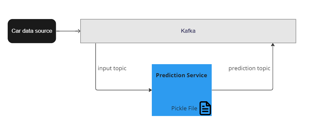This screenshot has height=124, width=318.
Task: Click the 'Car data source' white text
Action: click(32, 31)
